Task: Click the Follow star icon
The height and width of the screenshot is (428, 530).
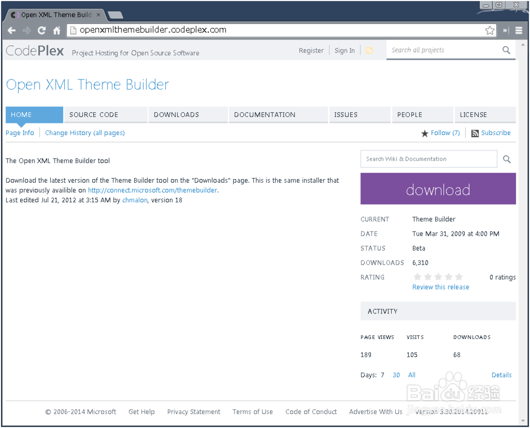Action: point(425,133)
